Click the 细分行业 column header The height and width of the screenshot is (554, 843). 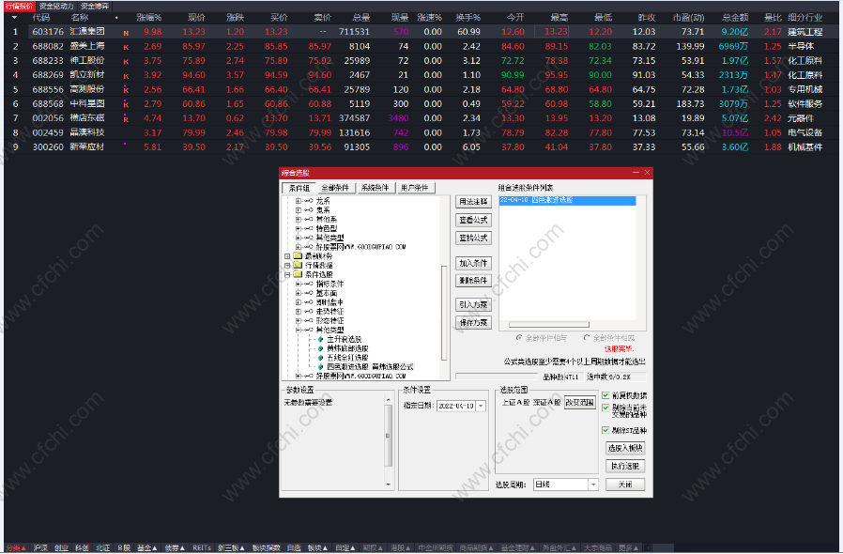(805, 18)
